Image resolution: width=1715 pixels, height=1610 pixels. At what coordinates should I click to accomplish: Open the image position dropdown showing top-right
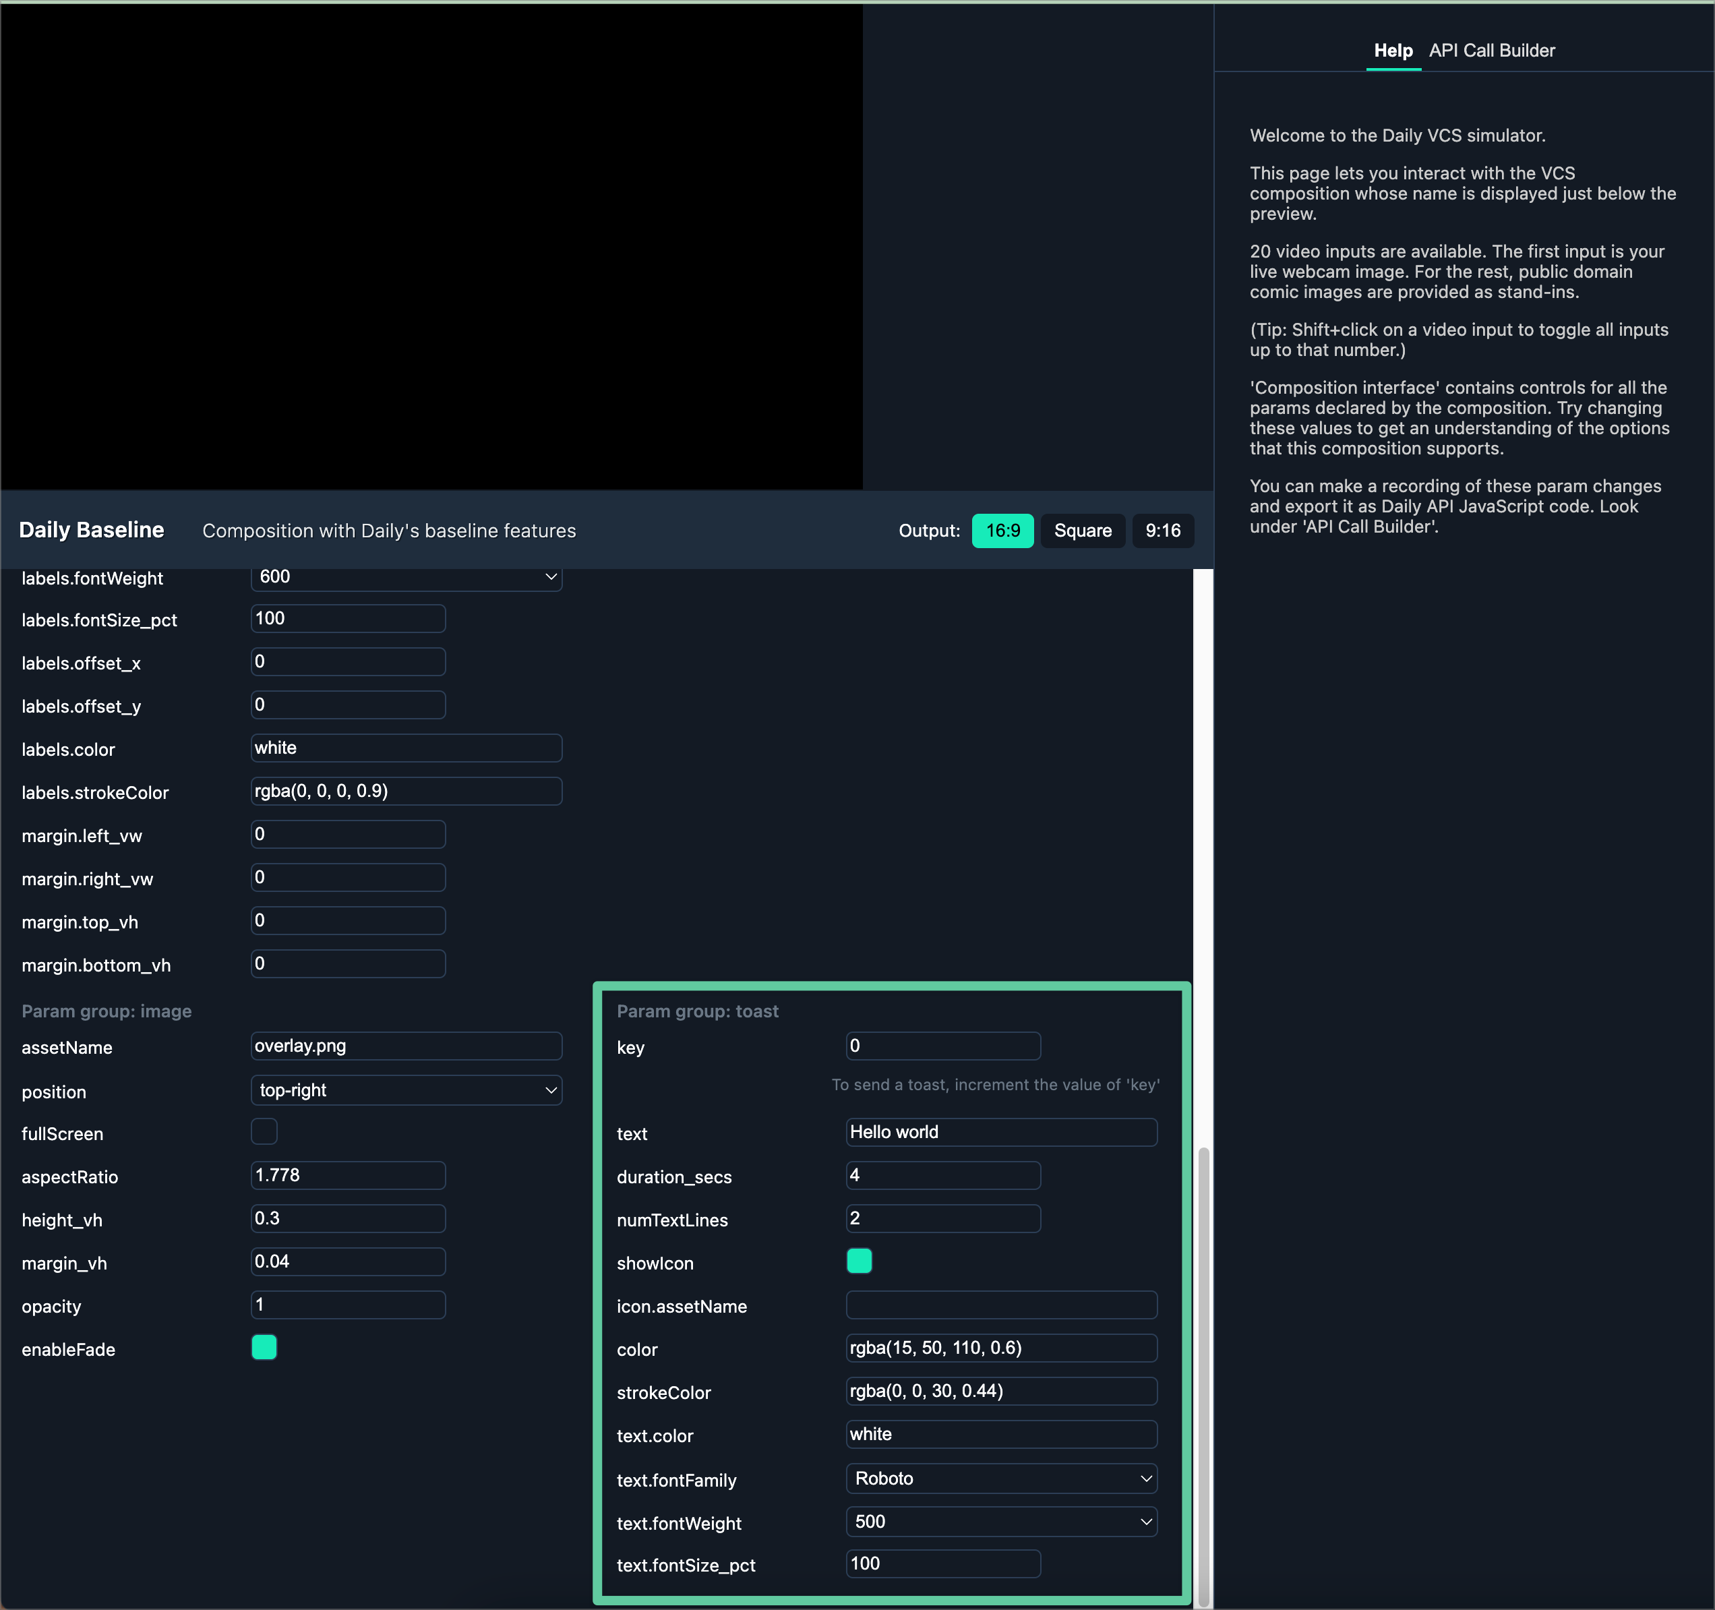(x=407, y=1090)
